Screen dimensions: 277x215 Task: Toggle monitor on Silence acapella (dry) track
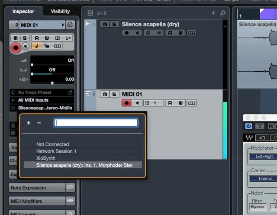(137, 33)
